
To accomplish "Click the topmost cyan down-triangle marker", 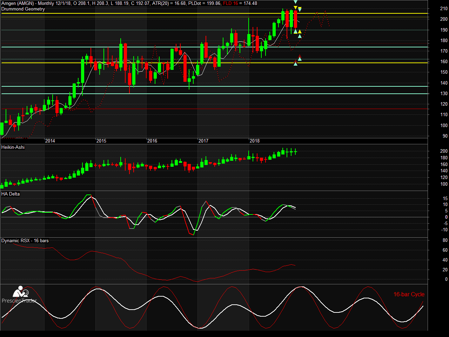I will [x=295, y=2].
